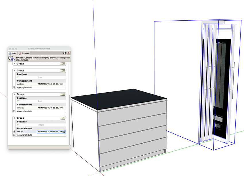Click the highlighted ANIMATE formula field

50,132
